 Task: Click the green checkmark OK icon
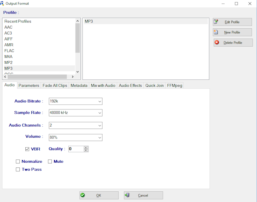coord(83,195)
